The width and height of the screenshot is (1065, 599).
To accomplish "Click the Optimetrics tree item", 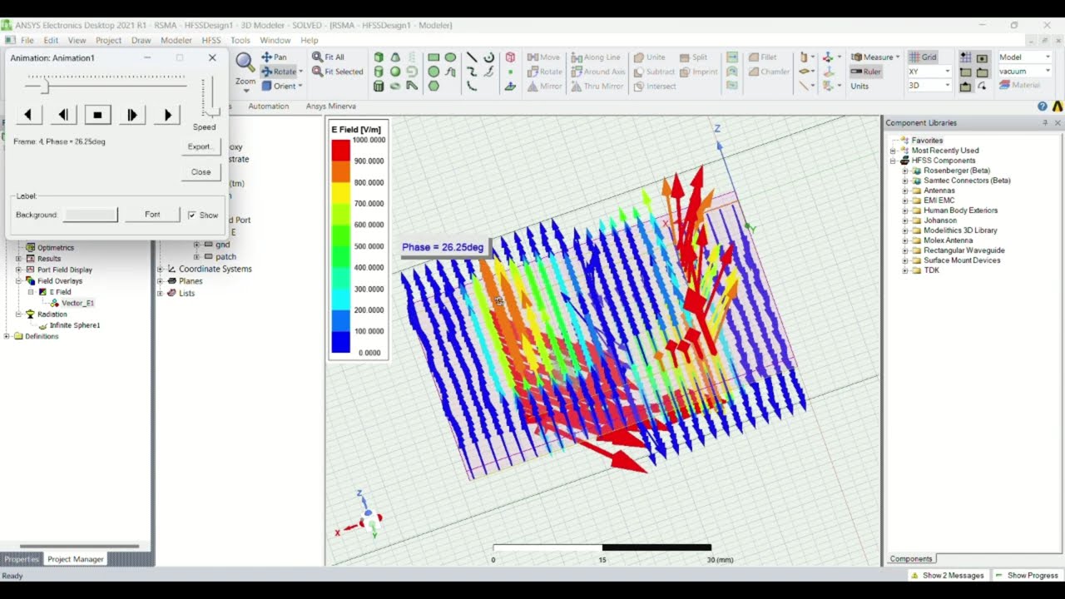I will point(55,247).
